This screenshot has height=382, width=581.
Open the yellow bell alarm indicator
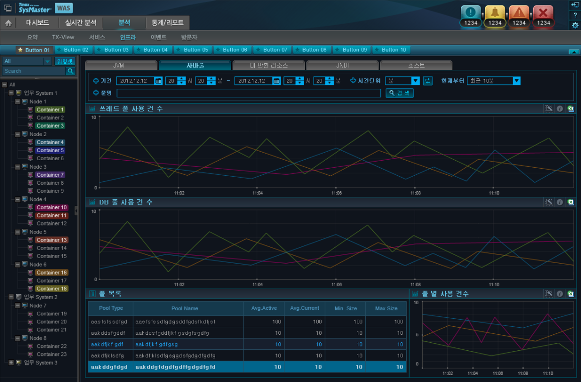(495, 14)
